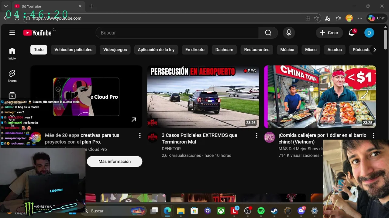Open the new tab plus button
The width and height of the screenshot is (389, 218).
tap(91, 6)
